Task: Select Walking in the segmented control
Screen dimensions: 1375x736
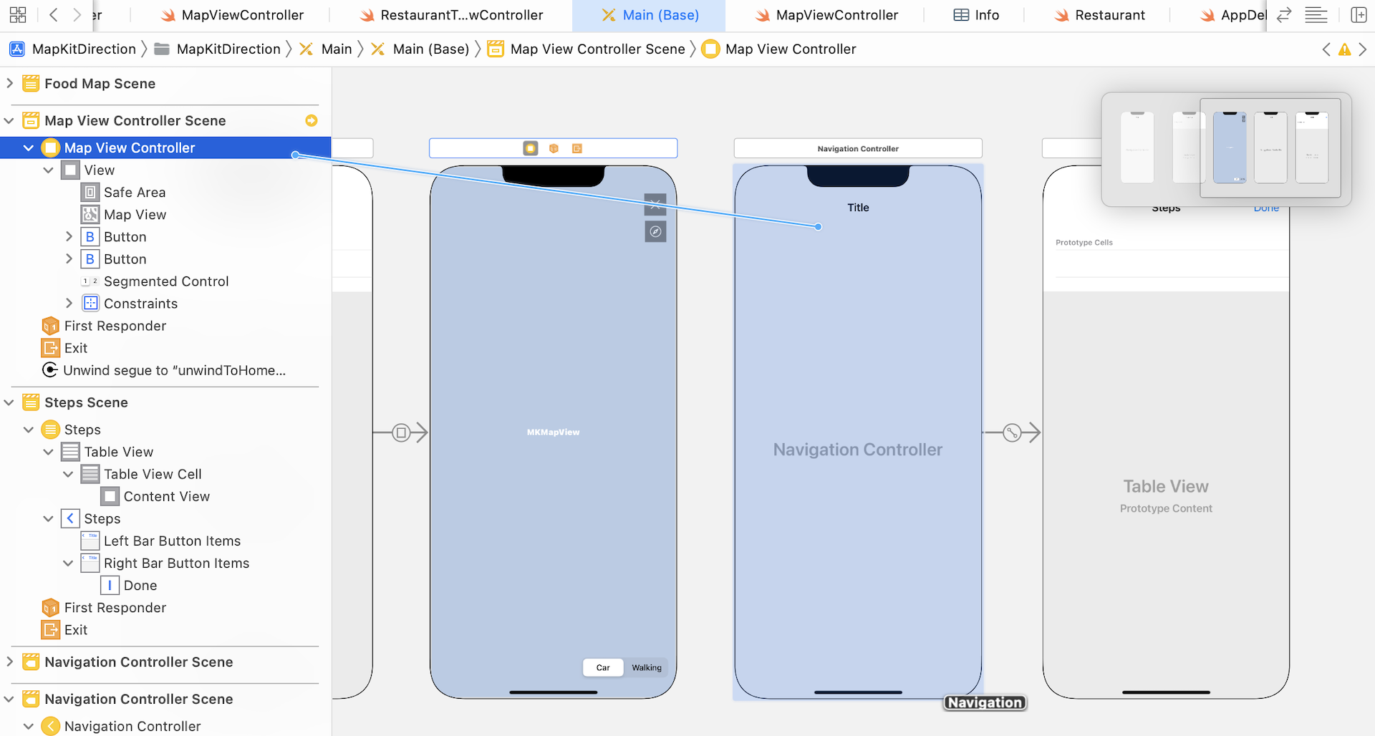Action: pos(646,667)
